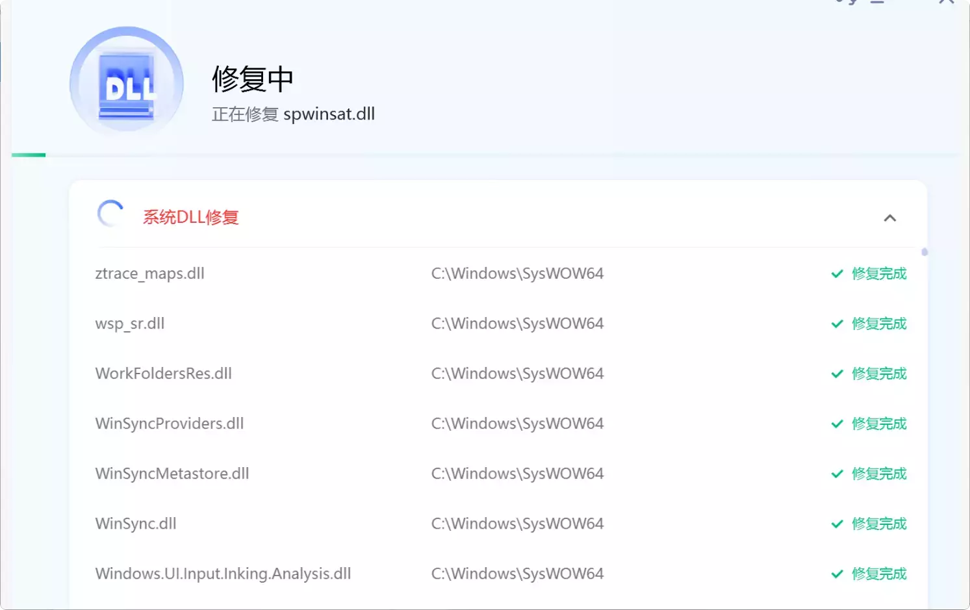Collapse the 系统DLL修复 panel
This screenshot has width=970, height=610.
[x=890, y=218]
